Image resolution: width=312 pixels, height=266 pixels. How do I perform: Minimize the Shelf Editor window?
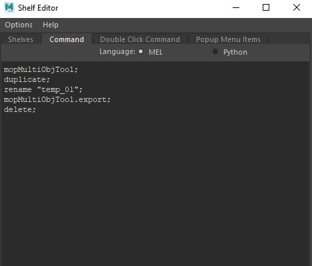click(236, 8)
